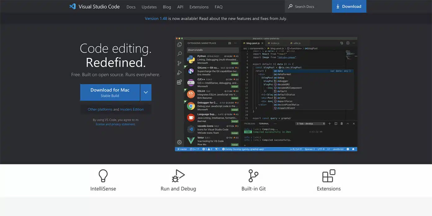
Task: Open the Extensions menu item in the header
Action: [x=199, y=7]
